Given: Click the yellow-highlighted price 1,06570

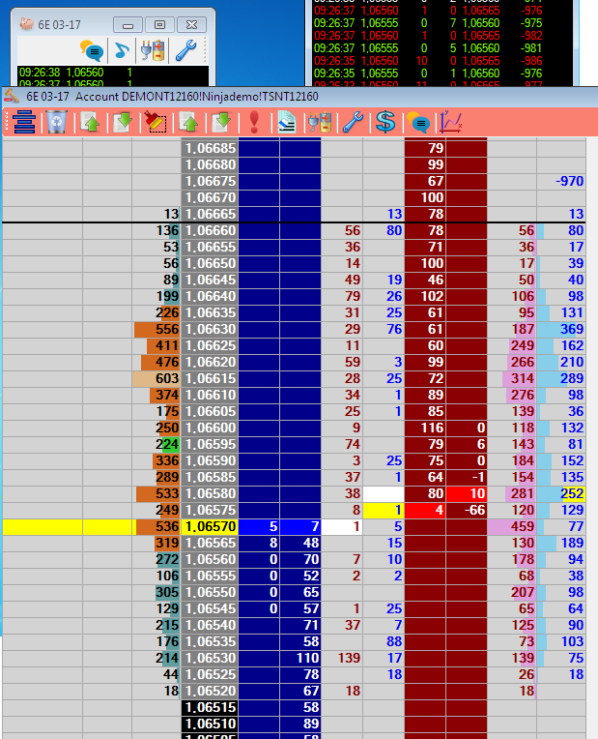Looking at the screenshot, I should 210,526.
